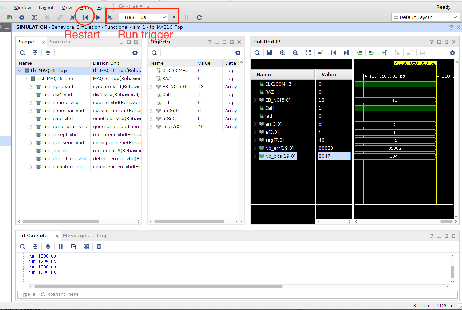Viewport: 462px width, 310px height.
Task: Click Go to Time 0 icon in waveform toolbar
Action: [334, 53]
